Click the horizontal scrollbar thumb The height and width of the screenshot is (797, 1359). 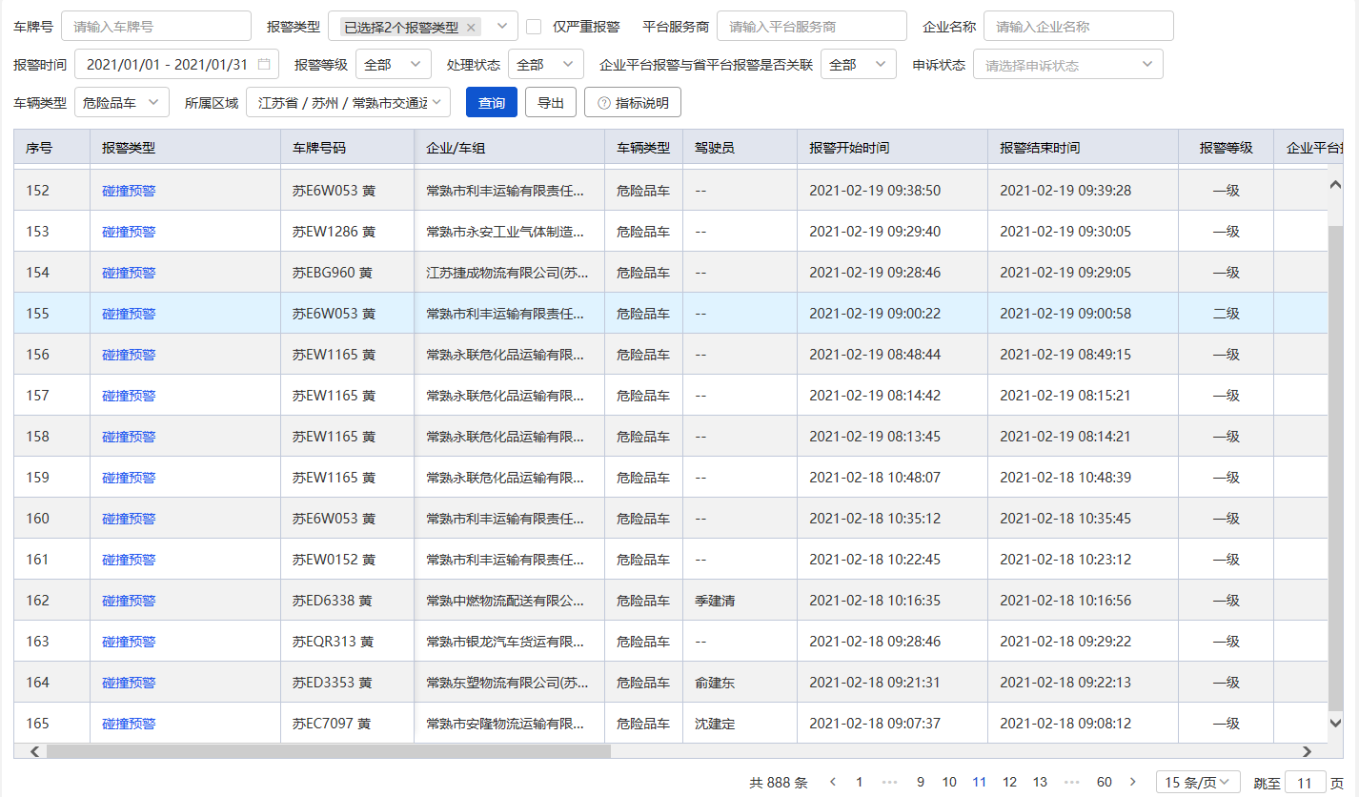(x=328, y=751)
